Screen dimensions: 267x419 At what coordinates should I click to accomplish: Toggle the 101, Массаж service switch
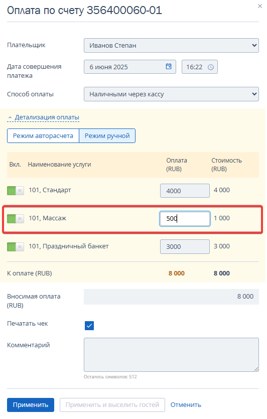tap(16, 219)
